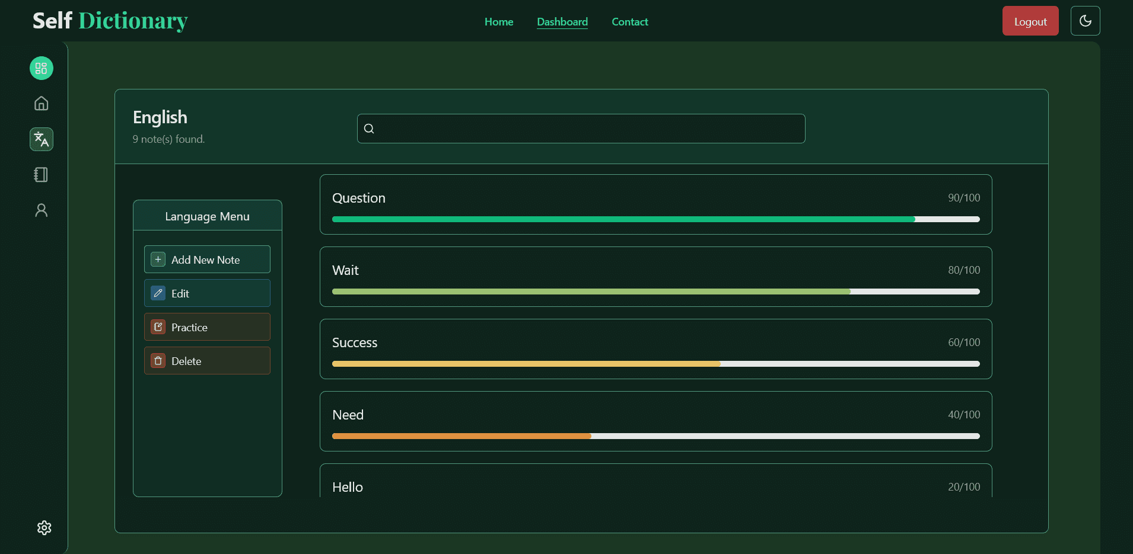Start Practice from Language Menu
Image resolution: width=1133 pixels, height=554 pixels.
coord(207,327)
